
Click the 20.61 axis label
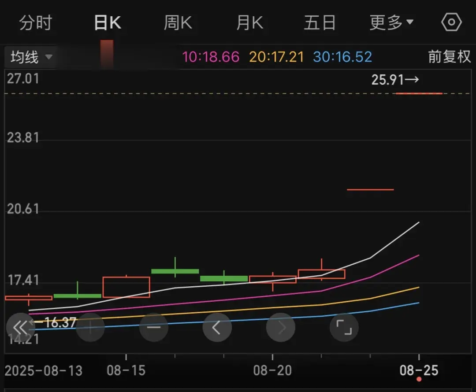23,209
